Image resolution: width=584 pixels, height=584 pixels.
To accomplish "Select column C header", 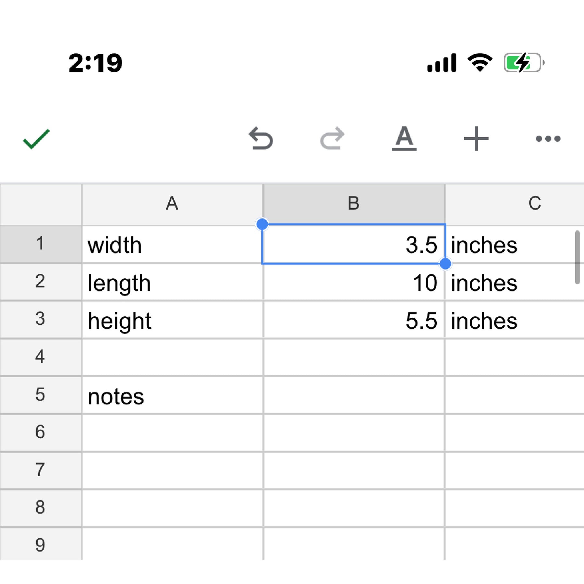I will coord(535,204).
